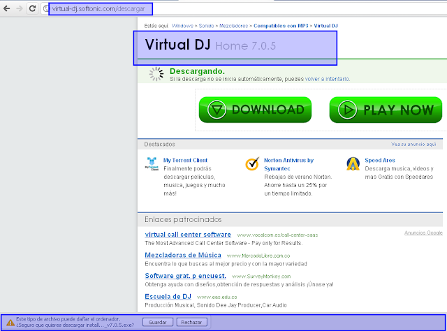Screen dimensions: 447x331
Task: Click the www.vocalcom.es ad URL text
Action: click(x=277, y=235)
